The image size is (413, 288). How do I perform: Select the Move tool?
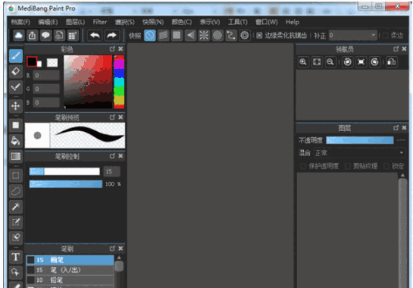(16, 106)
